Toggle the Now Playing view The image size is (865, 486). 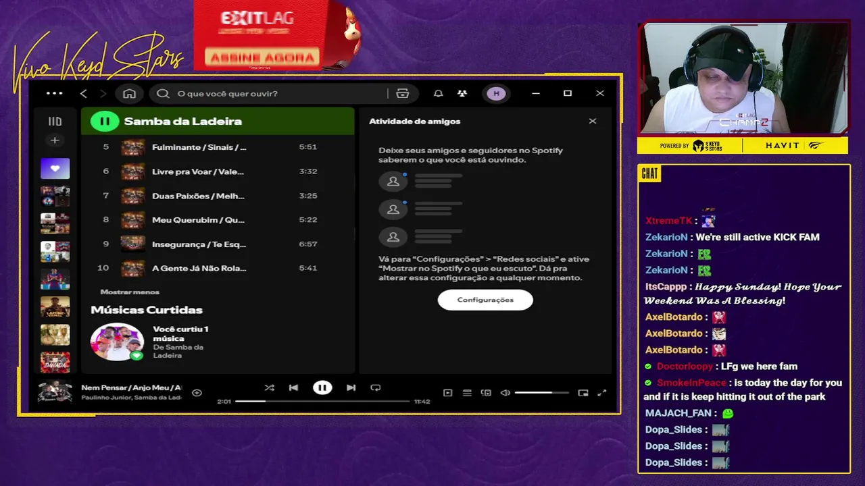tap(447, 393)
